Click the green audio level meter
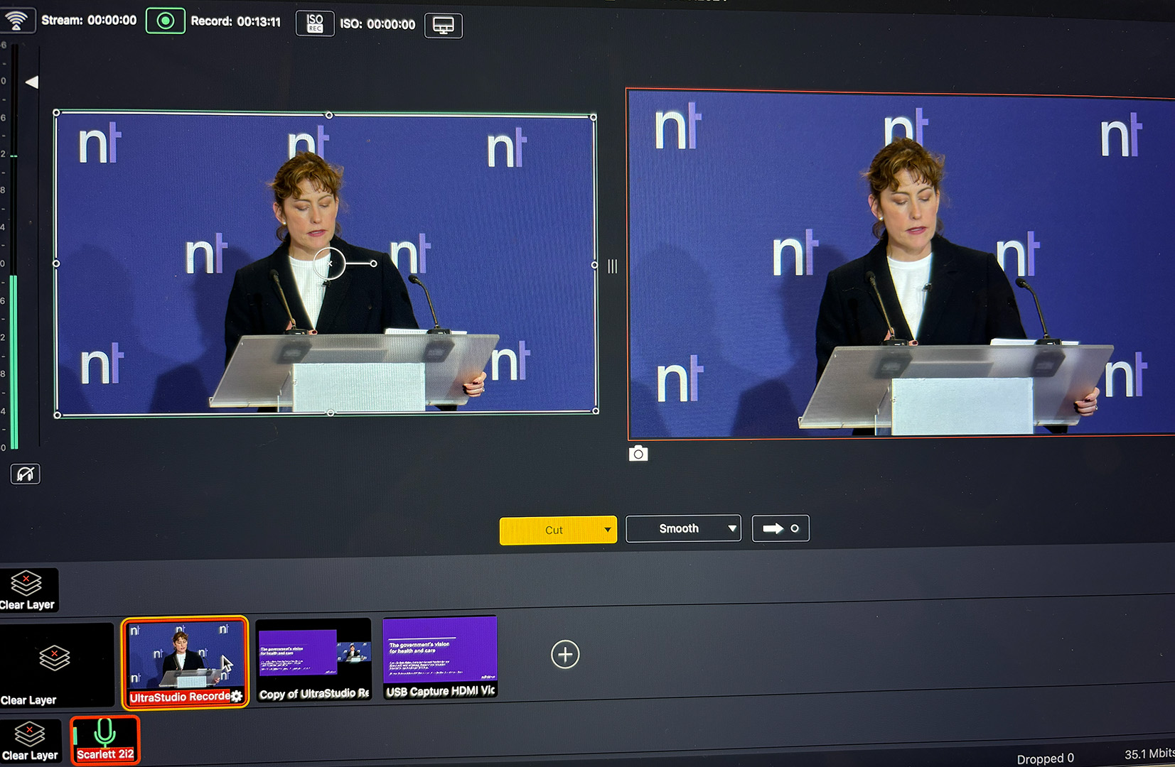The image size is (1175, 767). [x=14, y=362]
